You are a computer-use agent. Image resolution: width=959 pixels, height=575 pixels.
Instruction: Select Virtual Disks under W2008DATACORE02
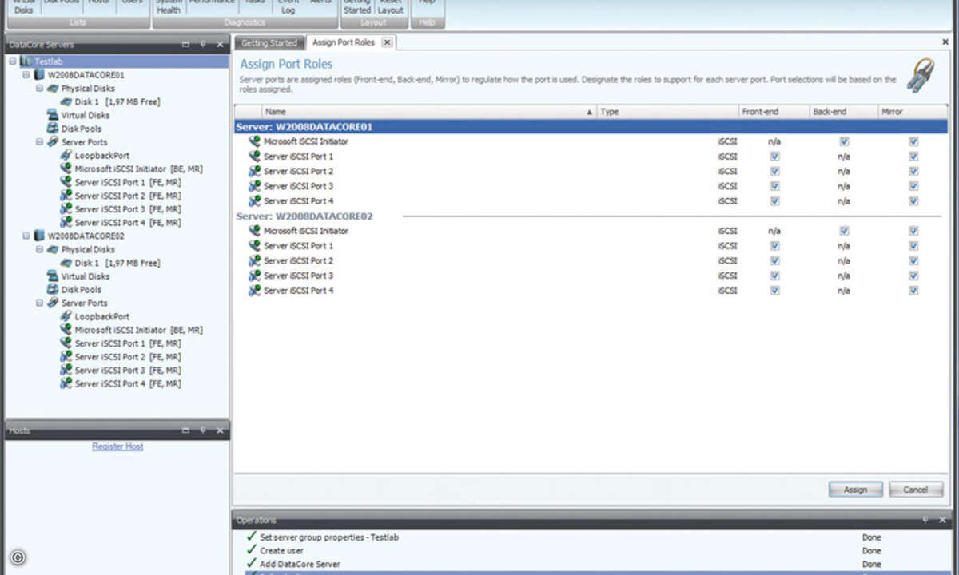(x=86, y=276)
